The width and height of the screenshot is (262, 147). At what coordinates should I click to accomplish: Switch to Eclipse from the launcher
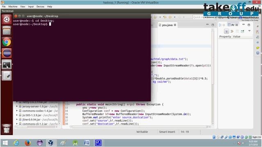point(7,53)
